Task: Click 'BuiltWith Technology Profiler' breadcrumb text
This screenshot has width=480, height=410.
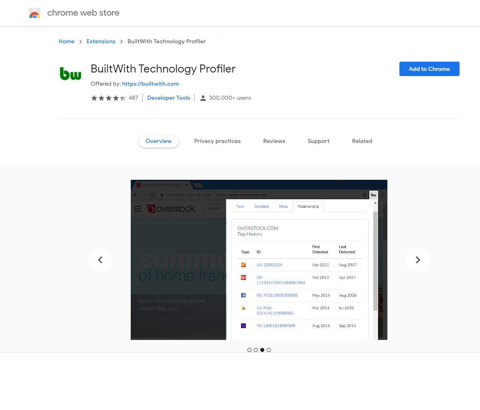Action: [x=166, y=41]
